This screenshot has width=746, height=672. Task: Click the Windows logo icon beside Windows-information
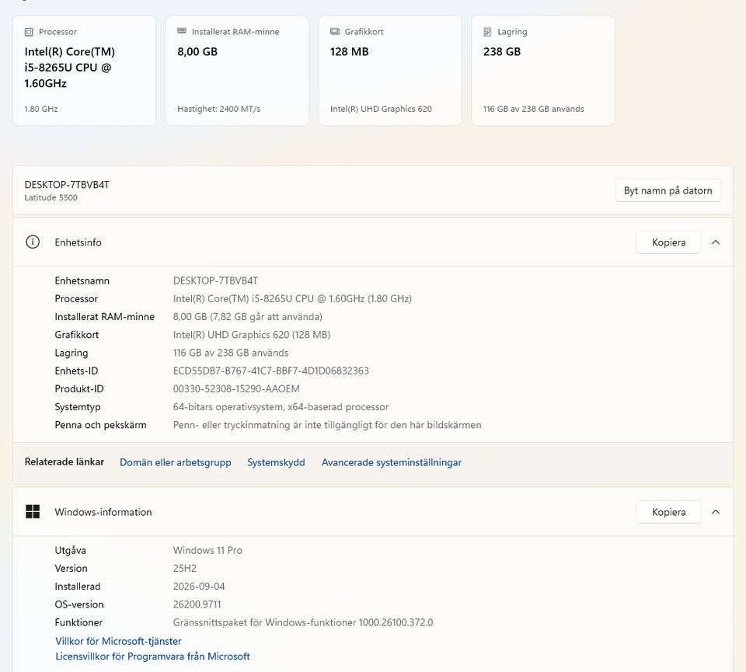coord(33,512)
